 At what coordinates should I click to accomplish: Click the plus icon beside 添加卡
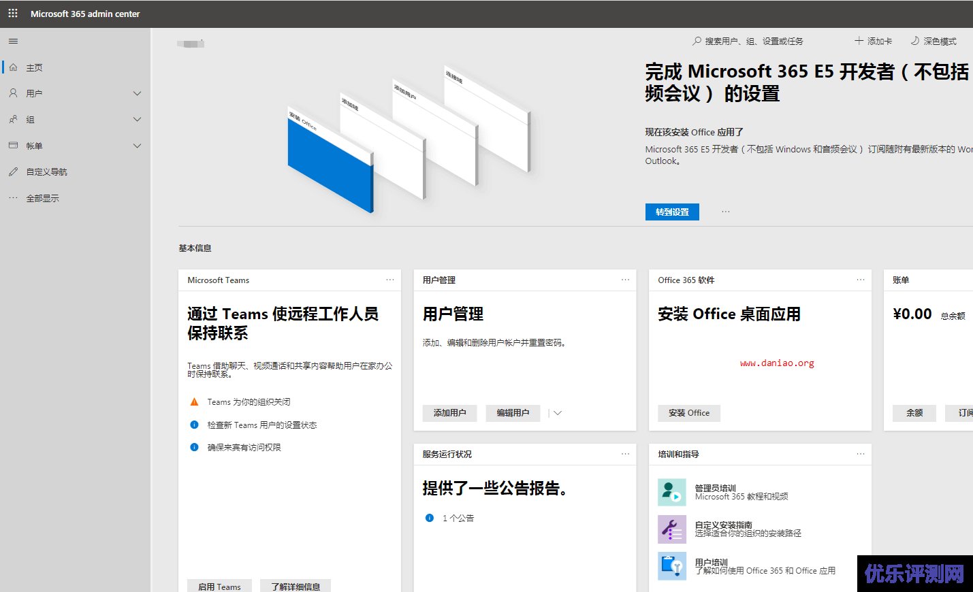(859, 41)
